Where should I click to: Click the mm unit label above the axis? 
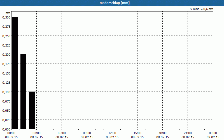tap(8, 13)
